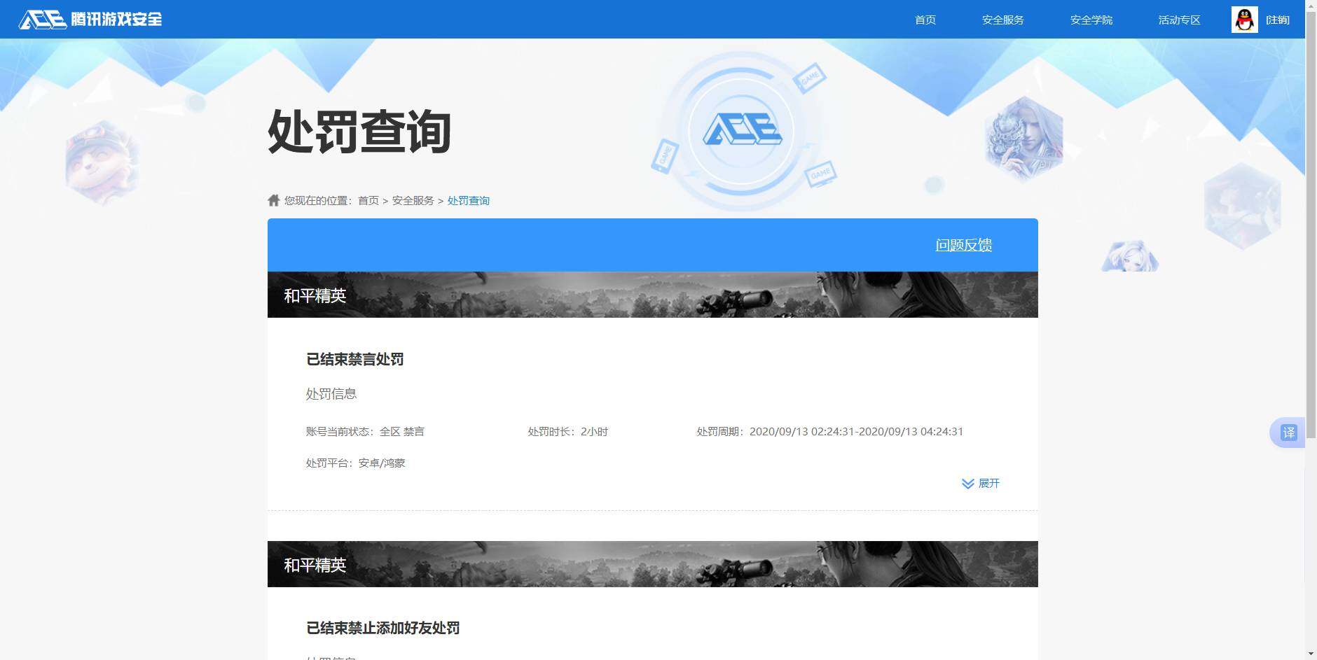
Task: Select 处罚时长: 2小时 text
Action: click(x=567, y=432)
